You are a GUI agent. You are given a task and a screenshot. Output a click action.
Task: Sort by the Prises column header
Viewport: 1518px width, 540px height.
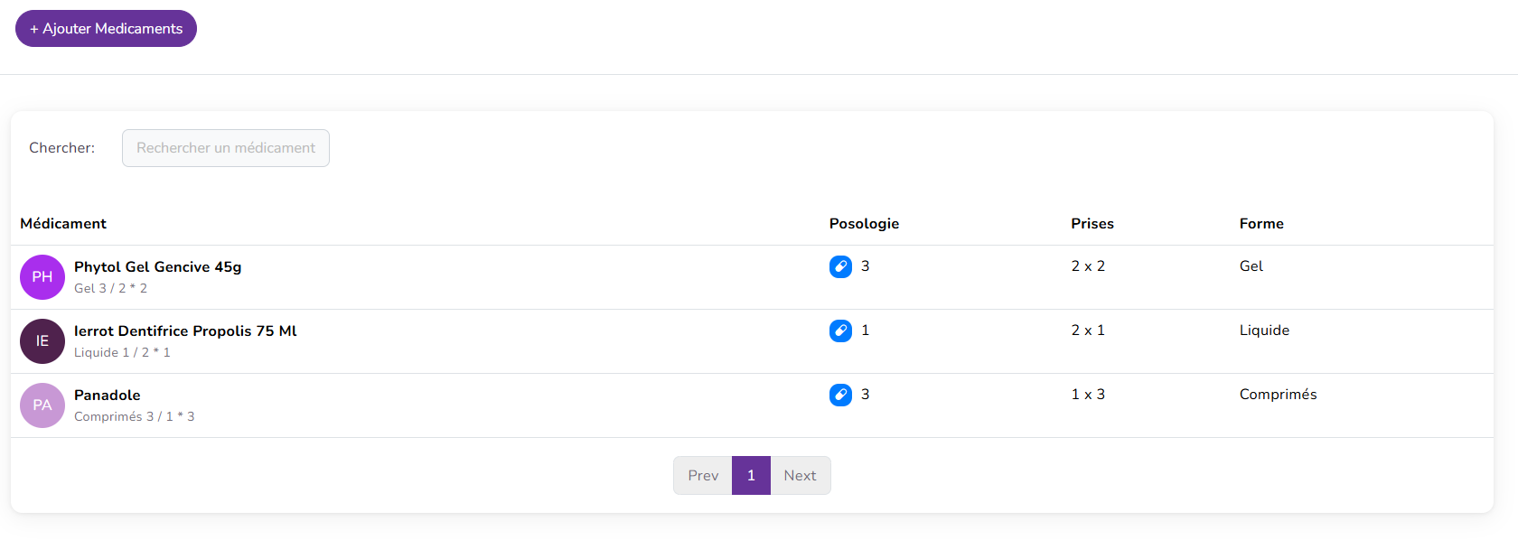pyautogui.click(x=1092, y=224)
